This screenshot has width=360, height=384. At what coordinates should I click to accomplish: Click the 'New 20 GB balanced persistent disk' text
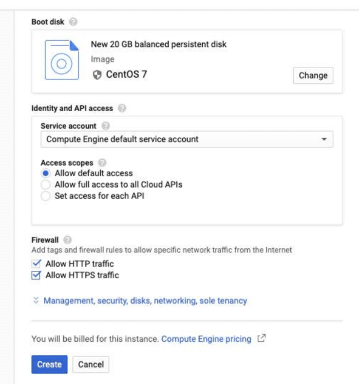159,44
